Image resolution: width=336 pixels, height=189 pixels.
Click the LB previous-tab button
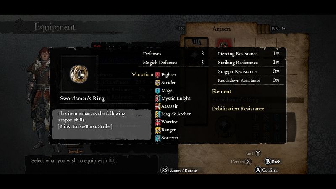point(181,29)
